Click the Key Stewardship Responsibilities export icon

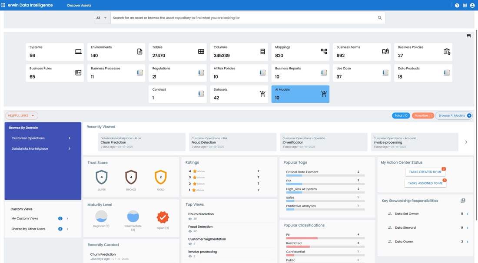[462, 200]
